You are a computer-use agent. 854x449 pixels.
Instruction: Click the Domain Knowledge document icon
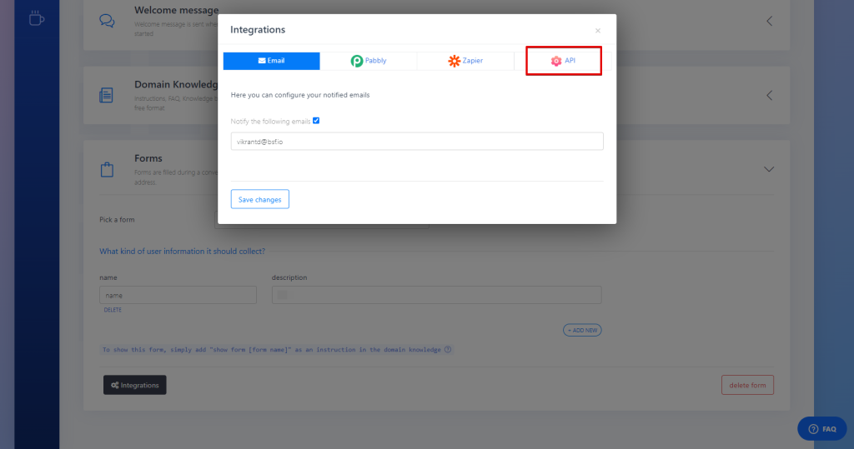[107, 95]
